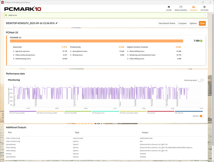The width and height of the screenshot is (214, 162).
Task: Select GPU Core Clock (MHz) legend swatch
Action: point(78,111)
